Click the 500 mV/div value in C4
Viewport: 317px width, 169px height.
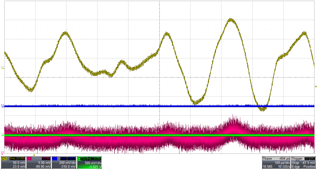(x=93, y=163)
